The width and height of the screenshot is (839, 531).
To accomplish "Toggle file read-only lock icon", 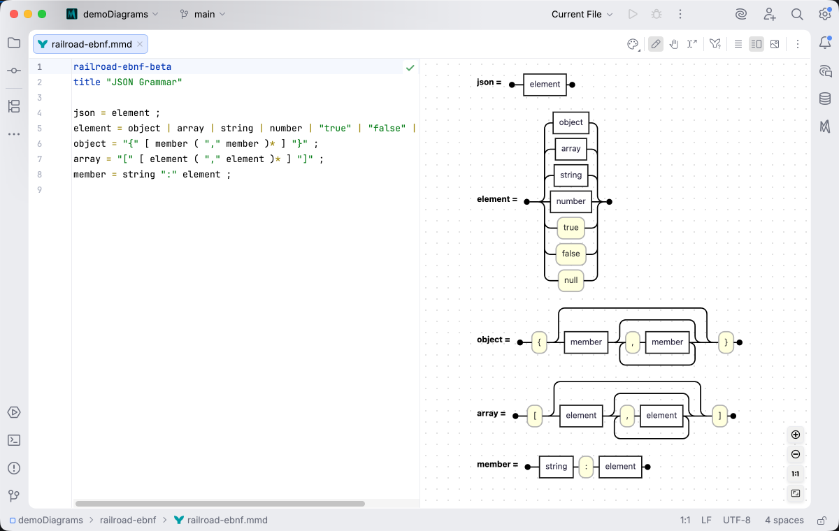I will pyautogui.click(x=820, y=520).
